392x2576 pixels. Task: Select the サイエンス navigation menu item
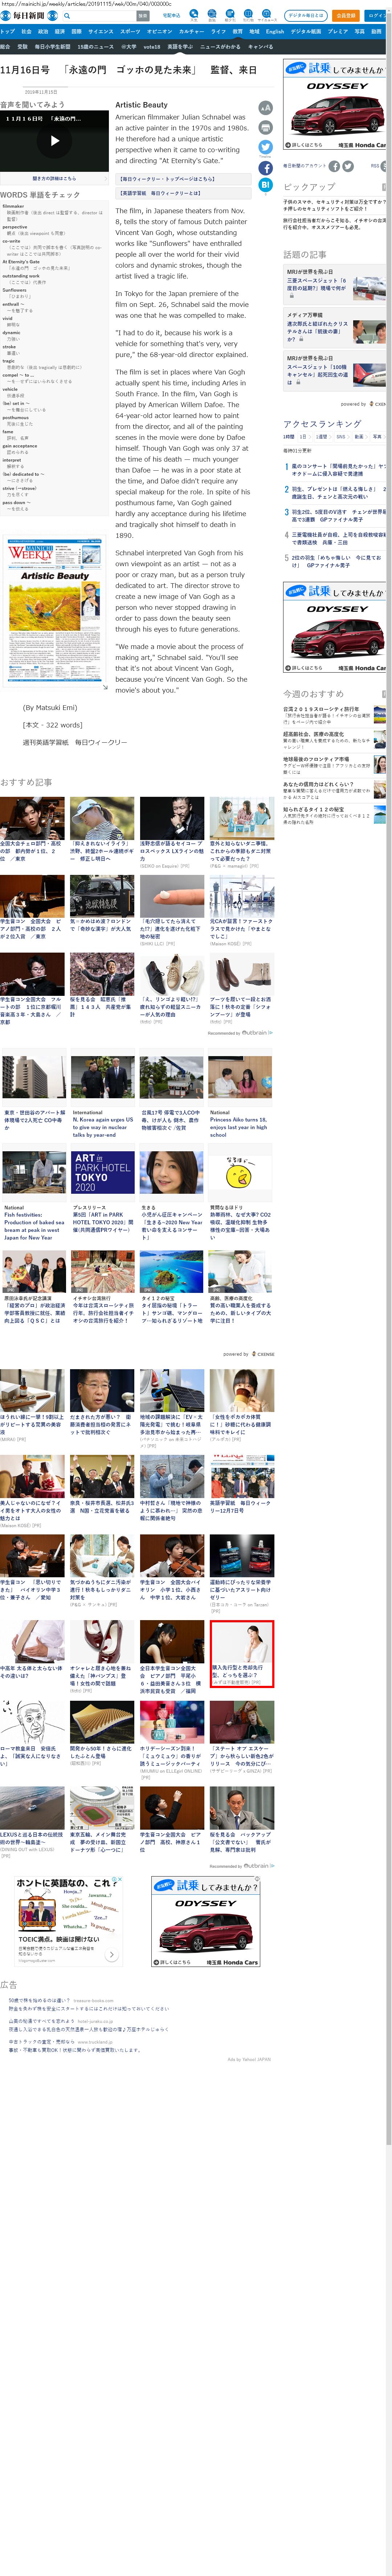101,31
